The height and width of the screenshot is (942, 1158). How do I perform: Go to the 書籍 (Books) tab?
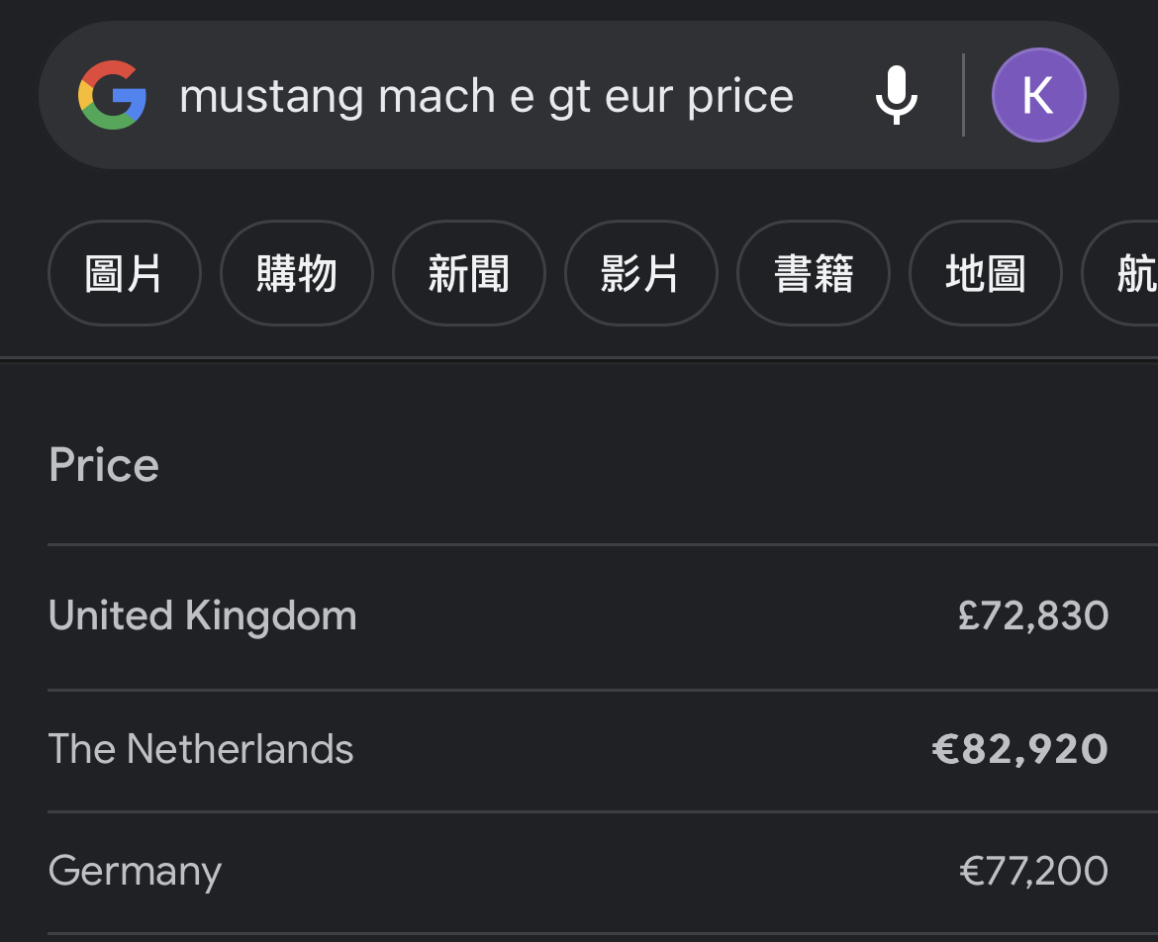(813, 274)
